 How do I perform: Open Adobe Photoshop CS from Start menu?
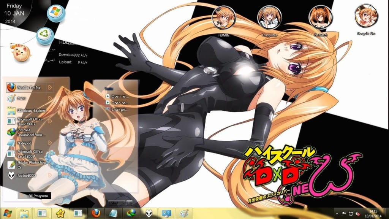27,165
